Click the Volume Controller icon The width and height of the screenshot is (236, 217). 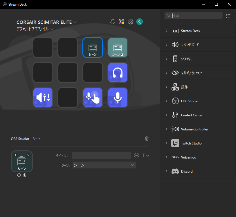(175, 129)
